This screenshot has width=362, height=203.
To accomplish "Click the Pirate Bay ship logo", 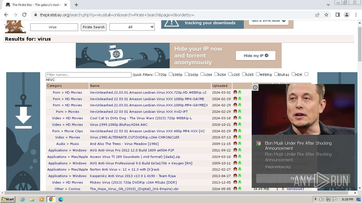I will (x=15, y=27).
